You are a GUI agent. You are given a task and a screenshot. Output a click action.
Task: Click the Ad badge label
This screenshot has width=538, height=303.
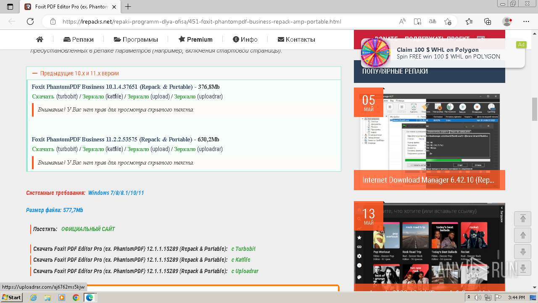521,45
